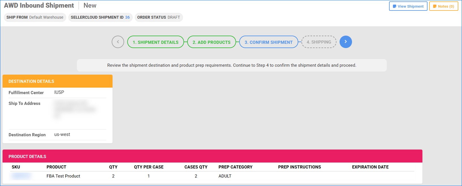Image resolution: width=462 pixels, height=186 pixels.
Task: Click the Prep Category column header
Action: pyautogui.click(x=235, y=167)
